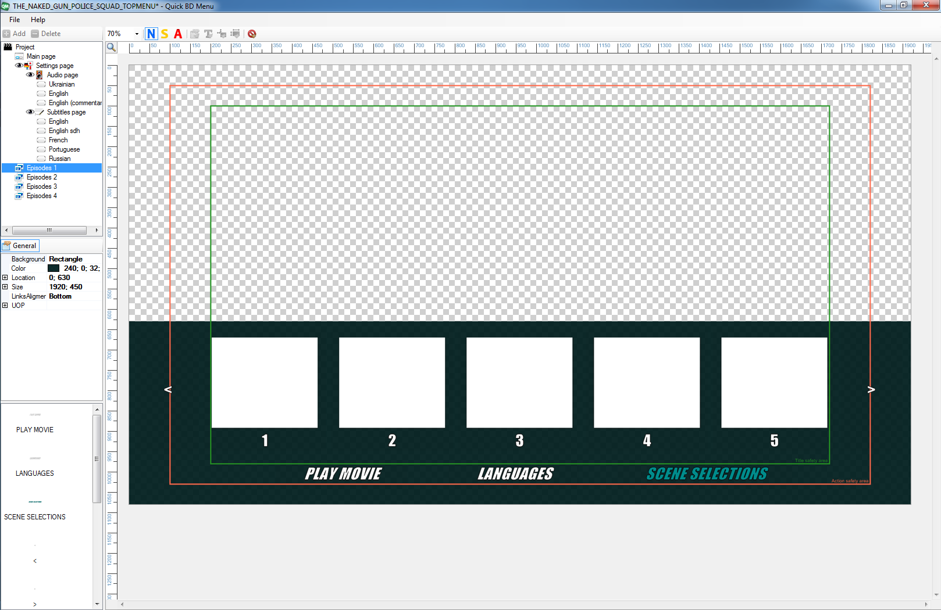This screenshot has height=610, width=941.
Task: Select English (commentary) audio item
Action: click(75, 103)
